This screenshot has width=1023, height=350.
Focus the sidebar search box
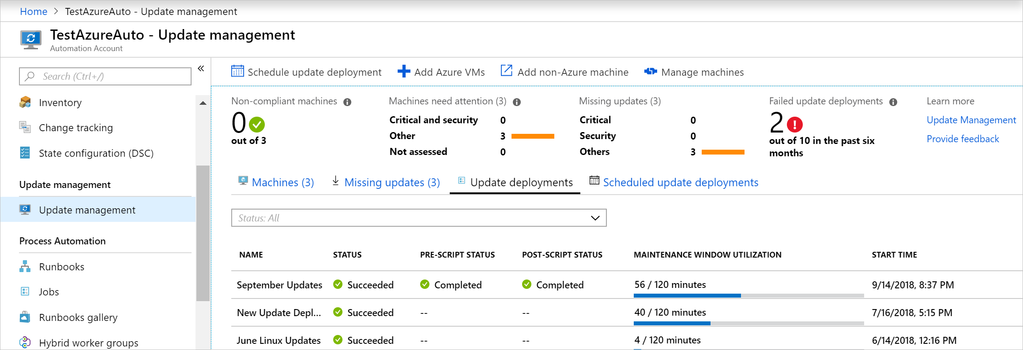click(105, 76)
